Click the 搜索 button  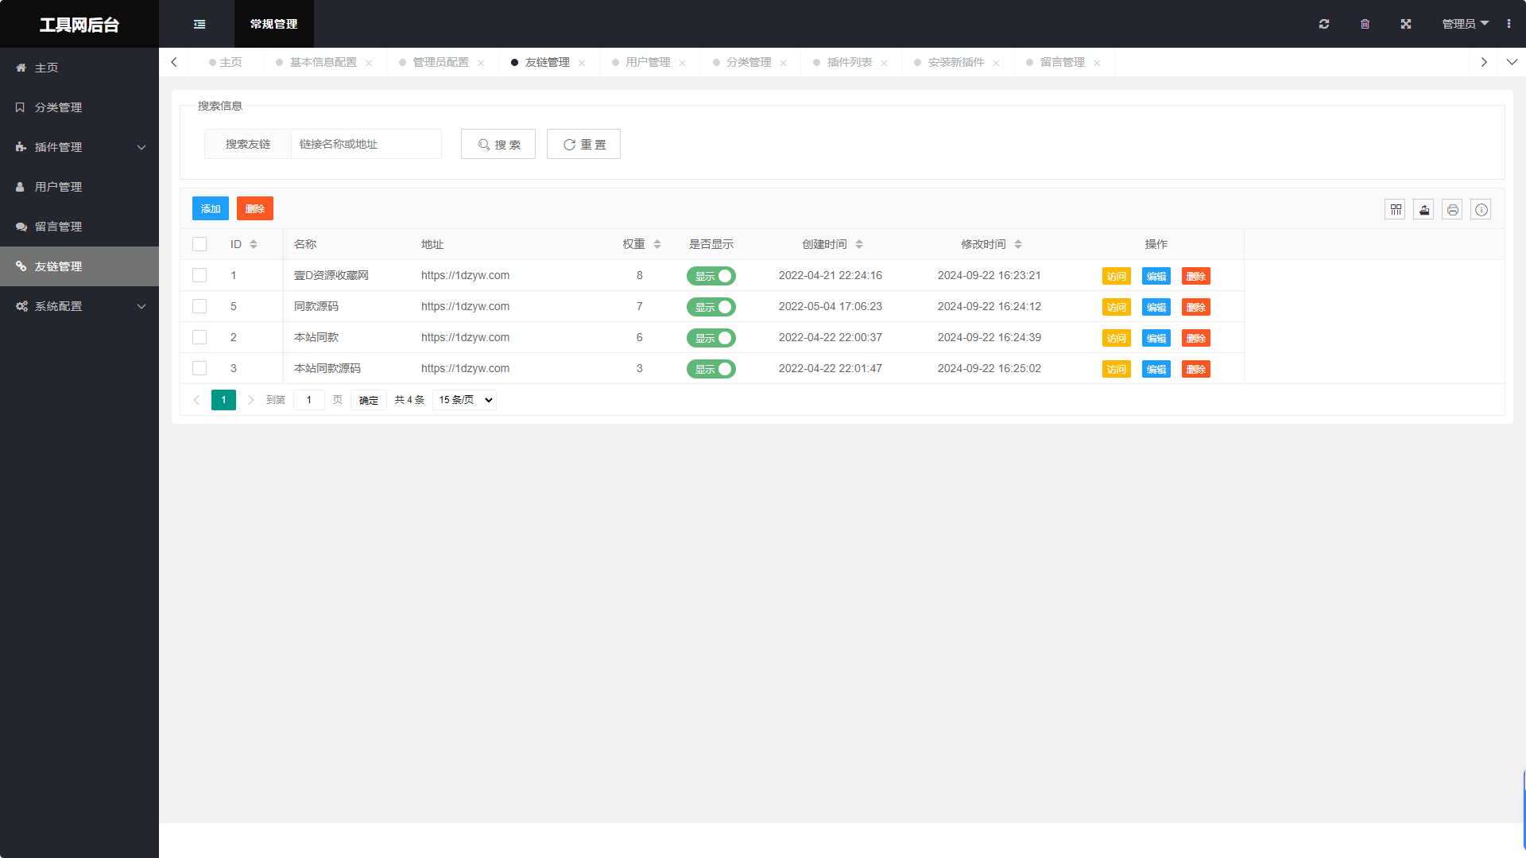pos(498,144)
